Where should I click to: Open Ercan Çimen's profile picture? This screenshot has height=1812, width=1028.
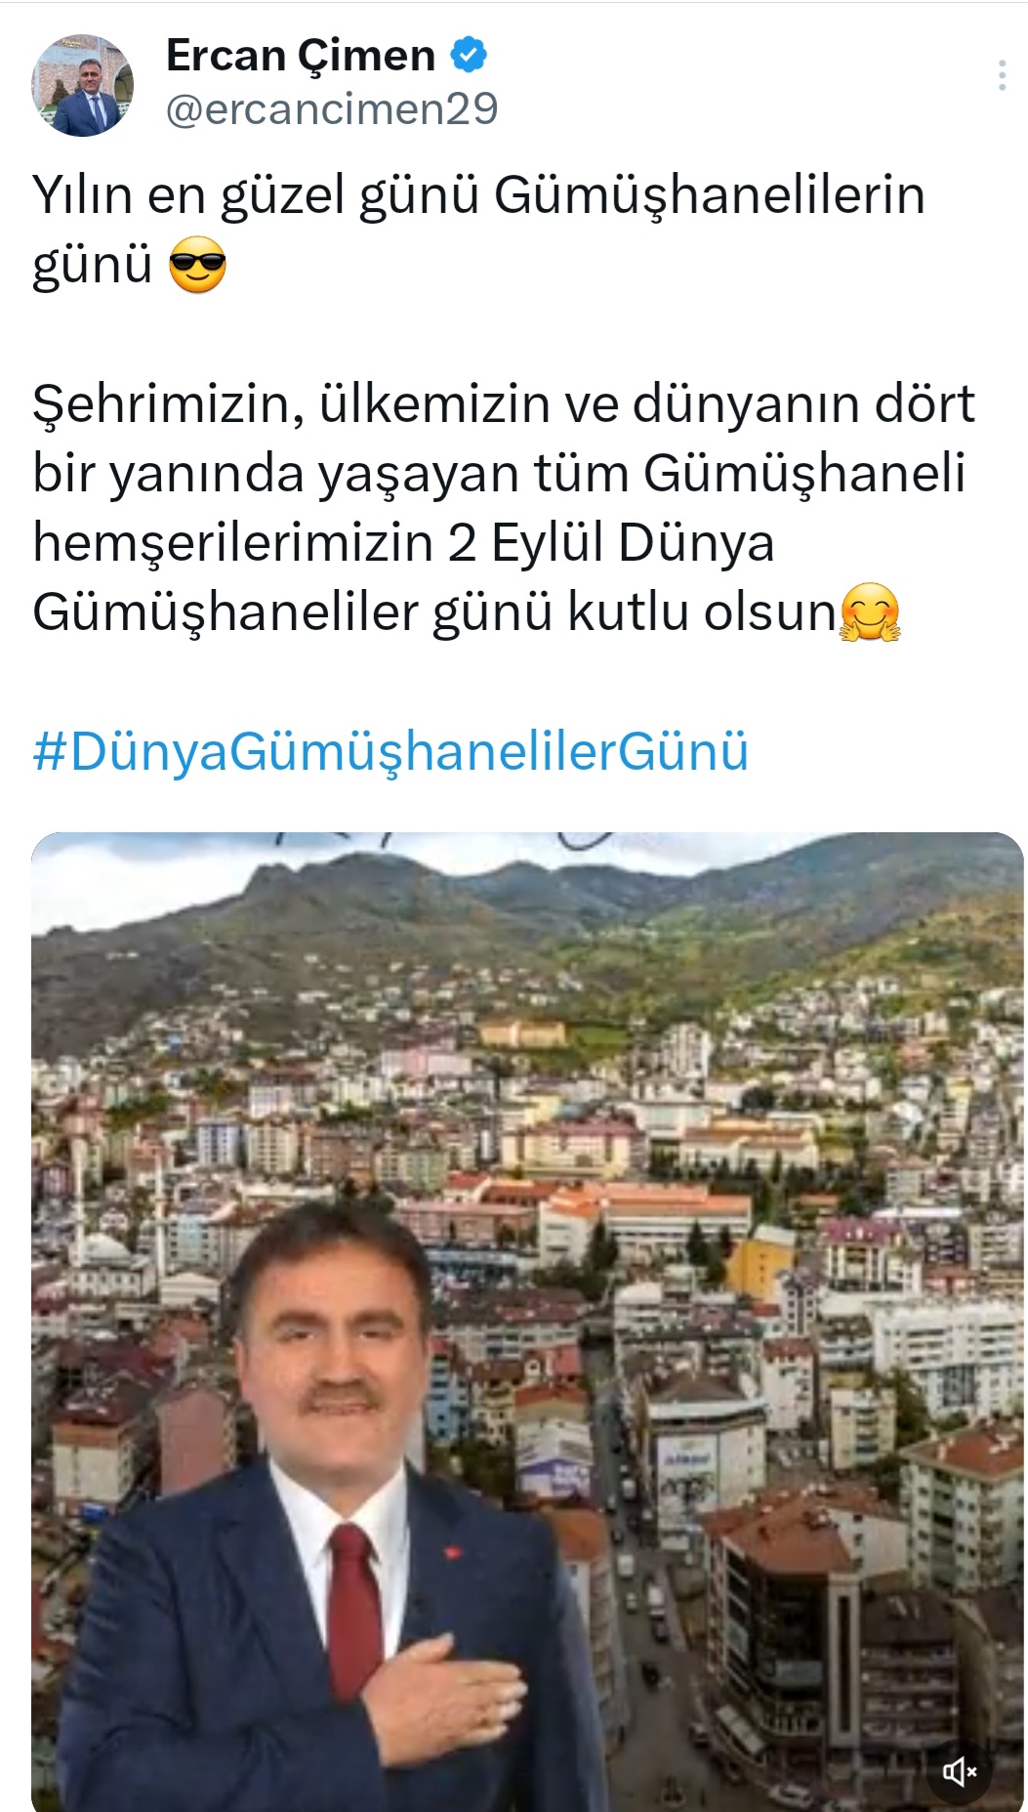tap(83, 86)
